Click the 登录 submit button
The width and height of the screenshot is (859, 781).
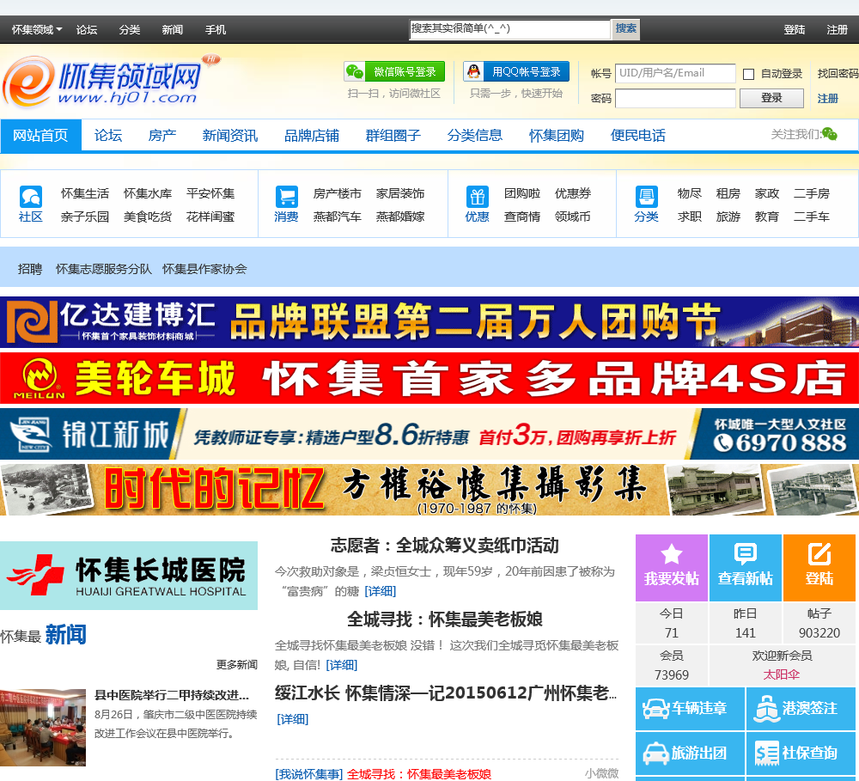click(772, 98)
